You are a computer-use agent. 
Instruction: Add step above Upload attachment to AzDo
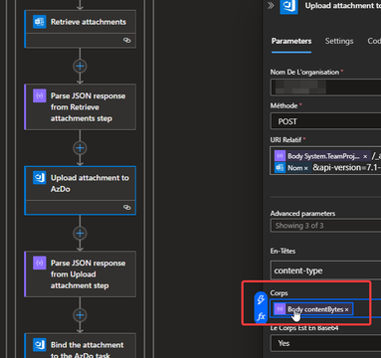pyautogui.click(x=80, y=148)
